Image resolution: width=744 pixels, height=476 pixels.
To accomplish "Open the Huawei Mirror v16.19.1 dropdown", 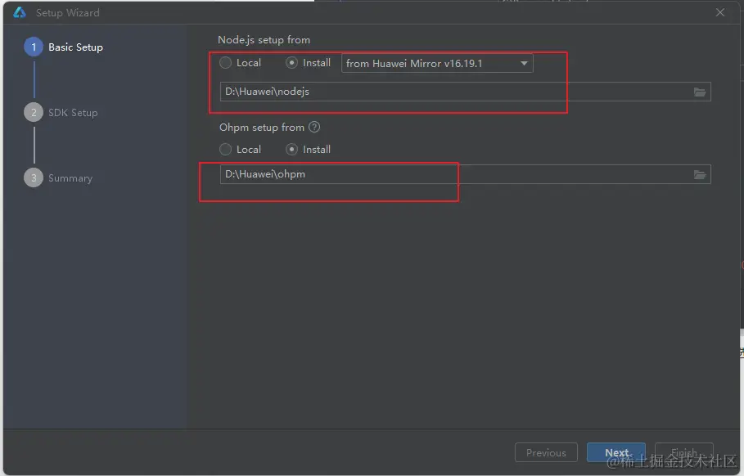I will (x=437, y=64).
